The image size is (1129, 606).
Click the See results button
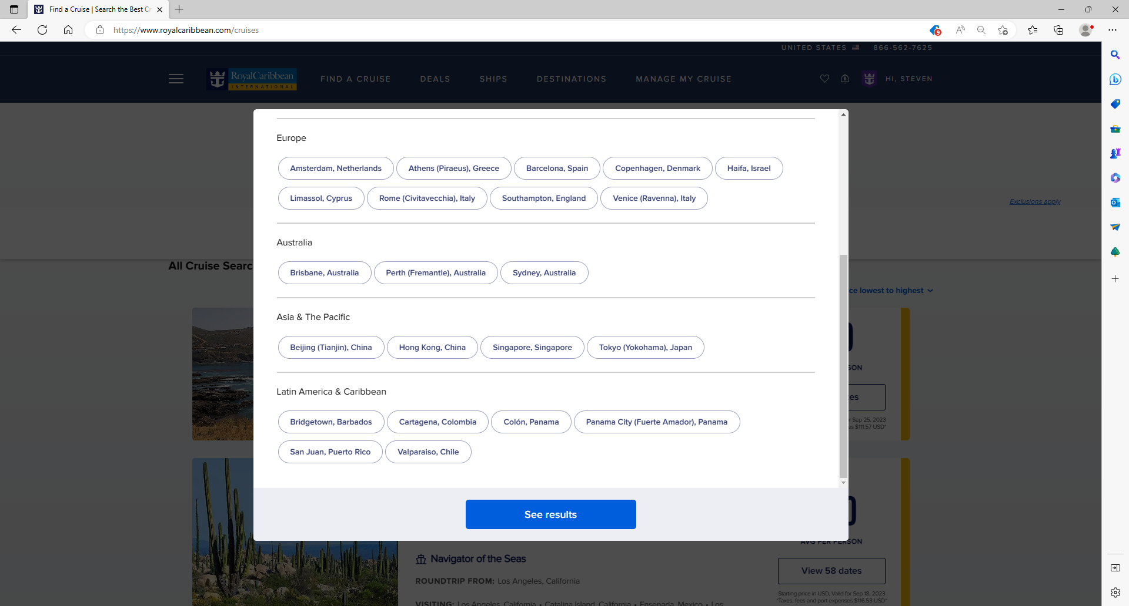550,514
